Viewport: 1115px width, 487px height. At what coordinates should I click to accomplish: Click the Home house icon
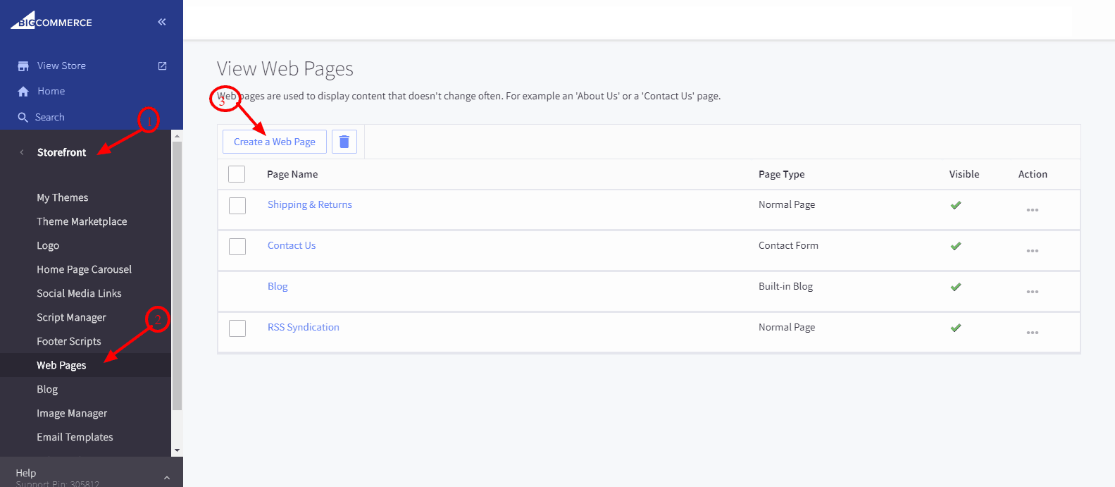pyautogui.click(x=23, y=92)
